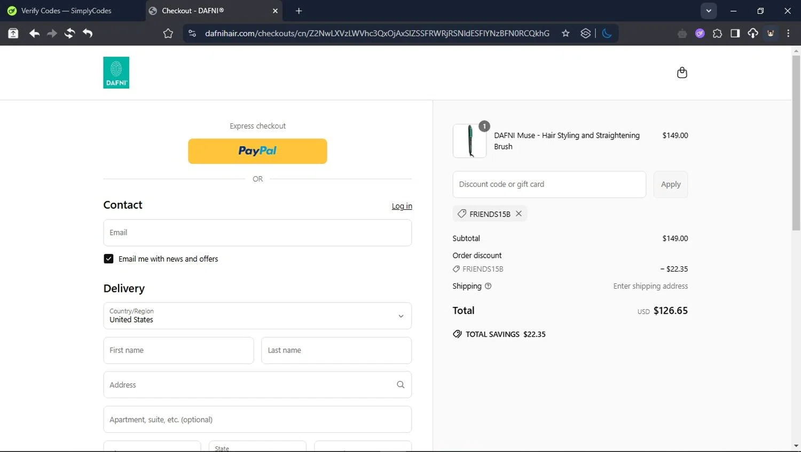801x452 pixels.
Task: Open the site information icon in the address bar
Action: pos(192,34)
